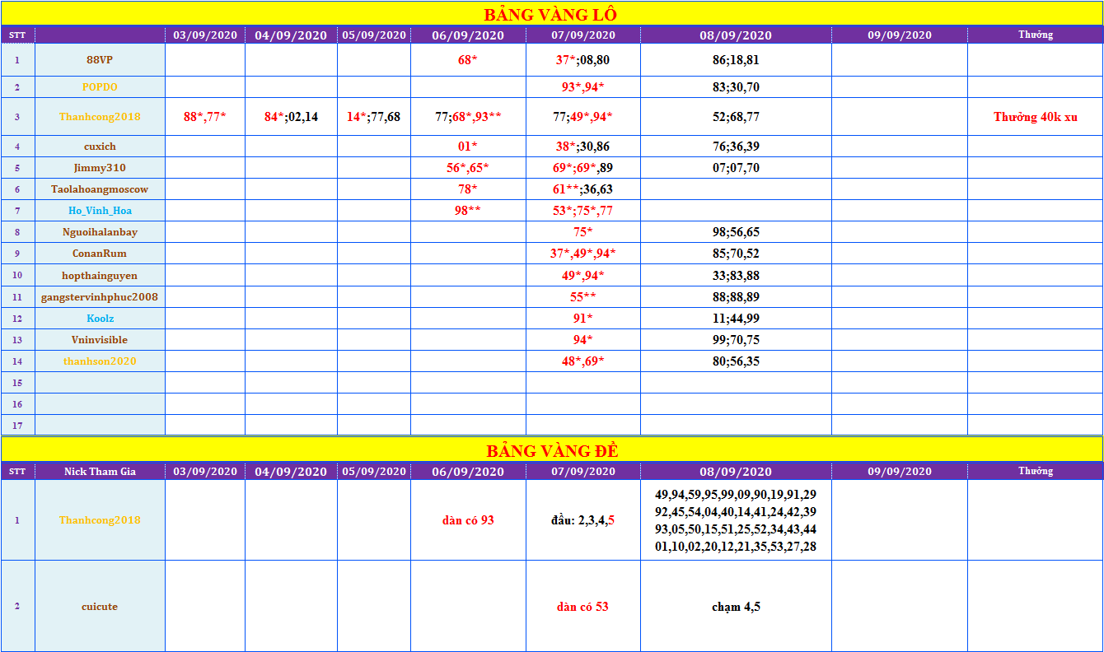Select the cell 69*;69*,89
Viewport: 1104px width, 652px height.
pos(583,168)
